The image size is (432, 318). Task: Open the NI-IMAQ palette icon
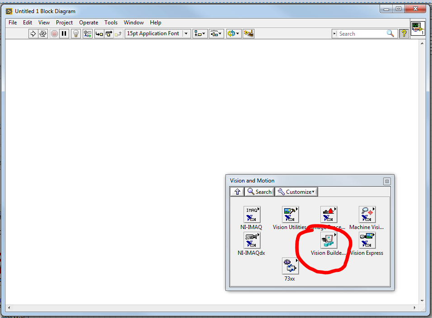click(251, 214)
